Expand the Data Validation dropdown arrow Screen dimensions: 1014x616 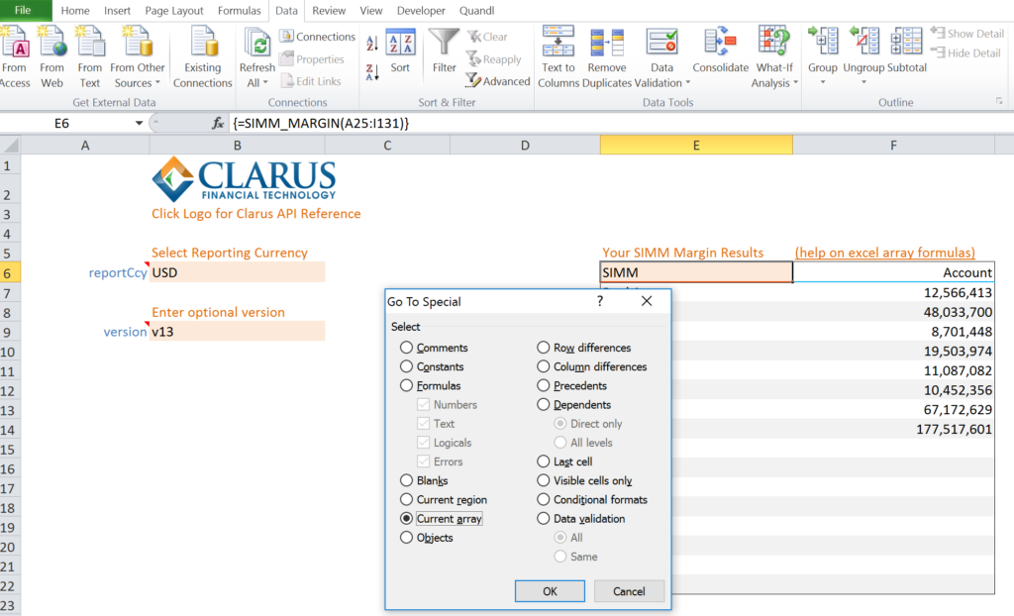click(687, 83)
